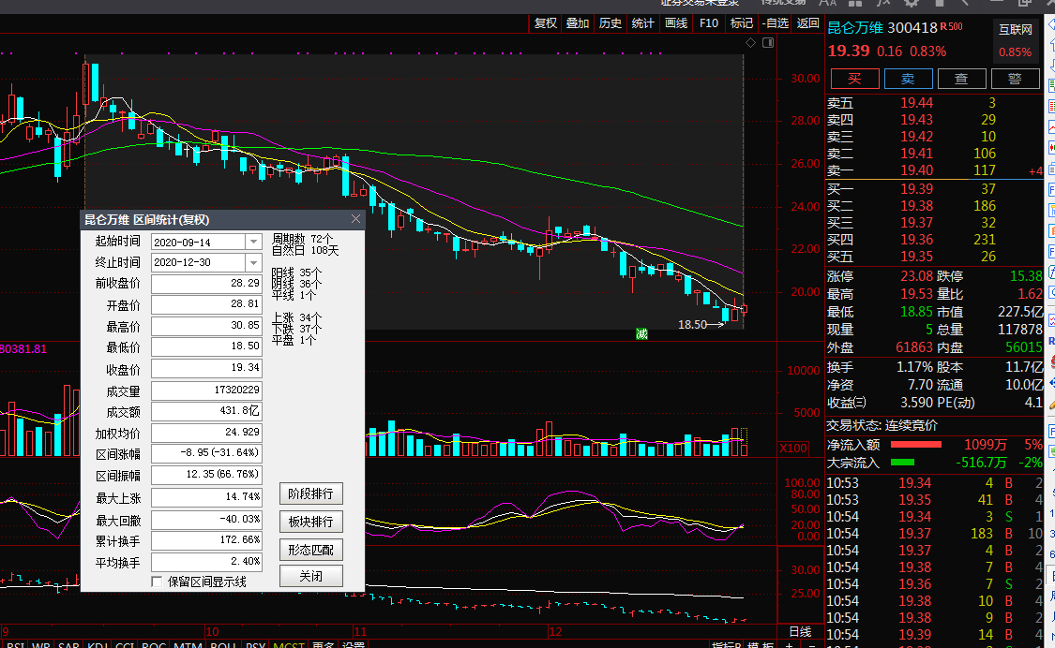Click the 最高价 field showing 30.85
Viewport: 1055px width, 648px height.
click(x=206, y=326)
